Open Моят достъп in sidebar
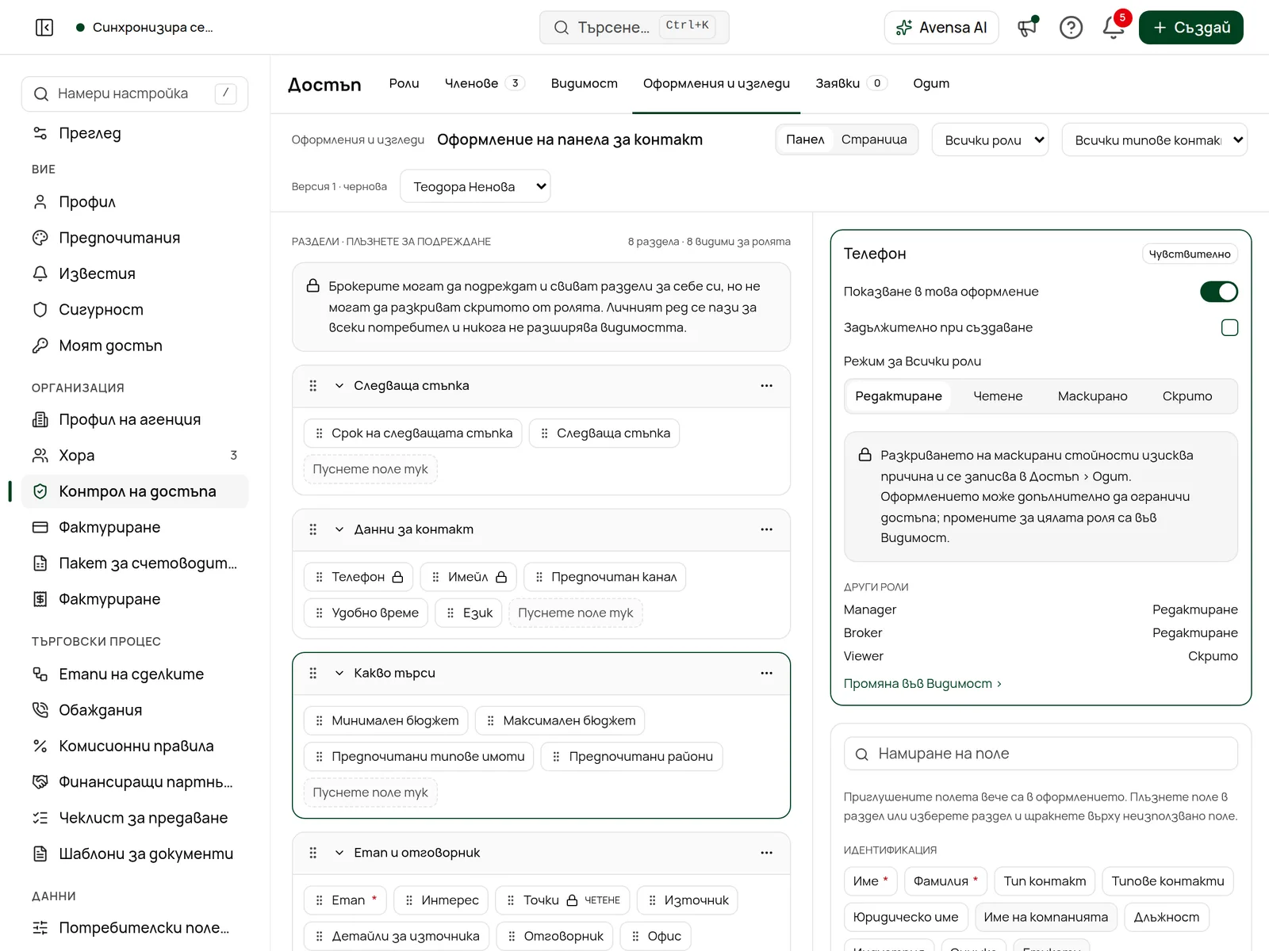Screen dimensions: 1269x951 pos(135,346)
